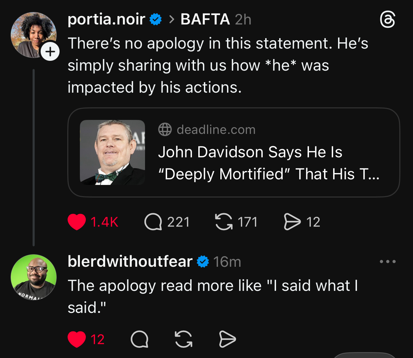Image resolution: width=413 pixels, height=358 pixels.
Task: Open the 221 replies comment icon
Action: [153, 222]
